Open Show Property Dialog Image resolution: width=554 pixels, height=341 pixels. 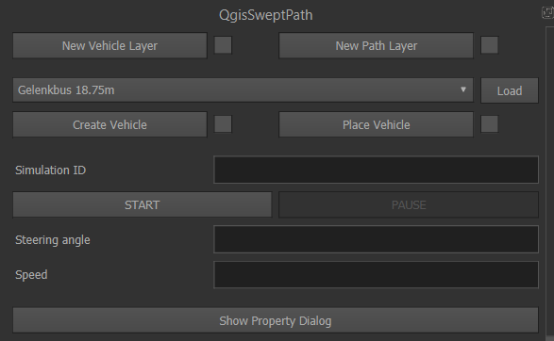[276, 320]
